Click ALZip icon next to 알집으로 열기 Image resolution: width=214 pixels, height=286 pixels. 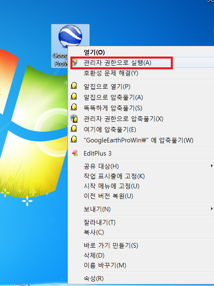pyautogui.click(x=74, y=85)
